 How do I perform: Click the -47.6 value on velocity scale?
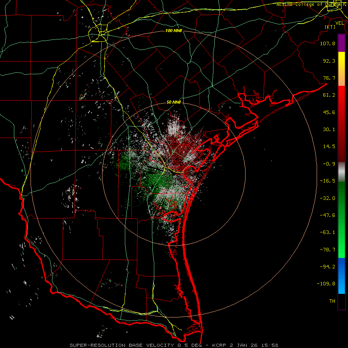(x=328, y=215)
